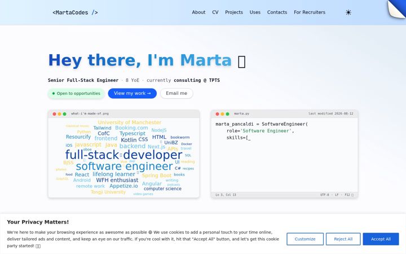Click 'University of Manchester' in word cloud
The image size is (406, 254).
(x=130, y=122)
